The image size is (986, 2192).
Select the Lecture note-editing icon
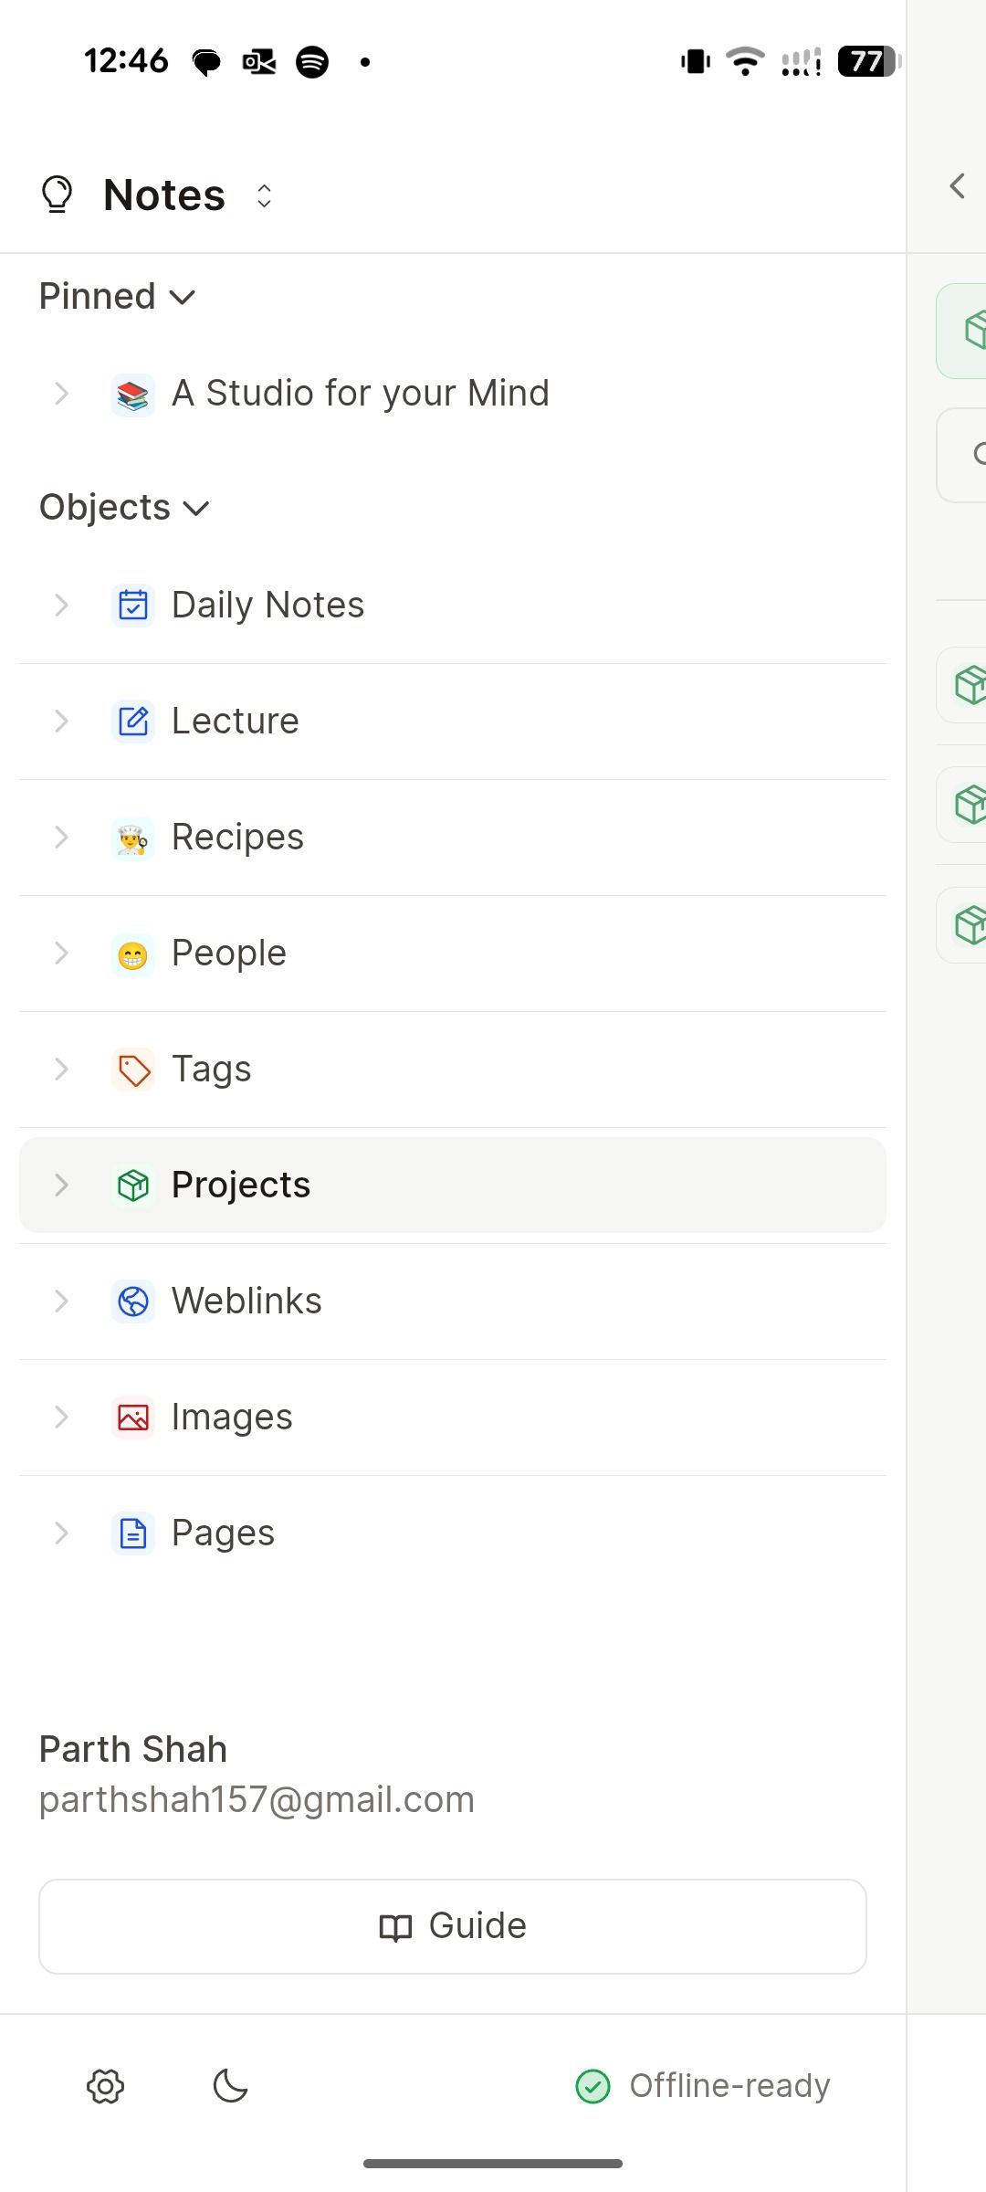coord(133,721)
